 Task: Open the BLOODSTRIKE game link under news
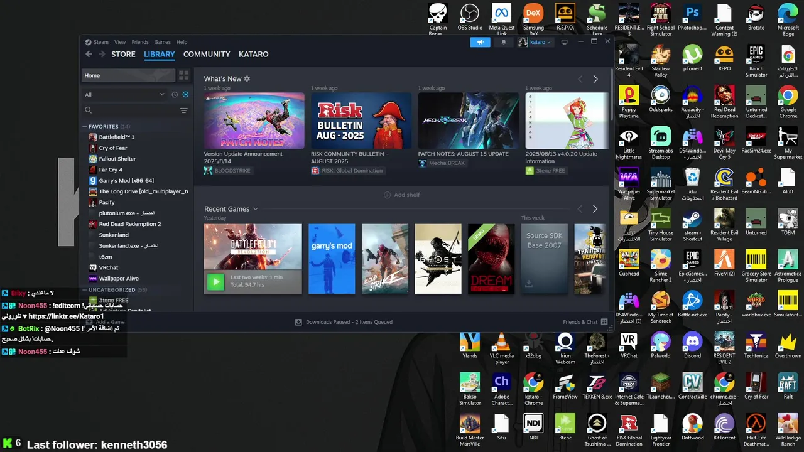click(228, 171)
